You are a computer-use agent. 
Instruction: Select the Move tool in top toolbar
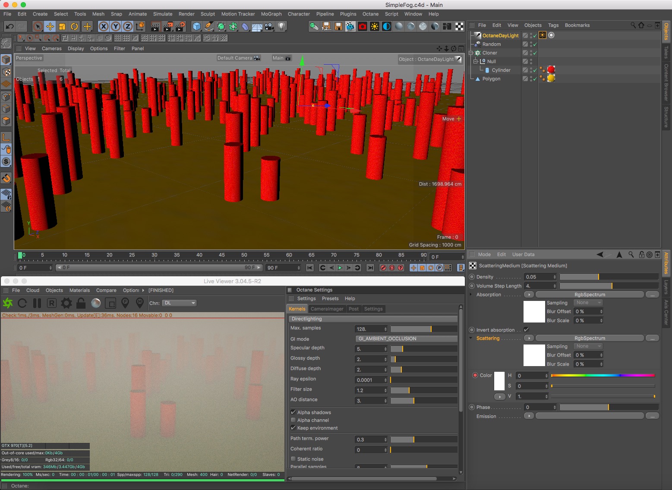(50, 26)
